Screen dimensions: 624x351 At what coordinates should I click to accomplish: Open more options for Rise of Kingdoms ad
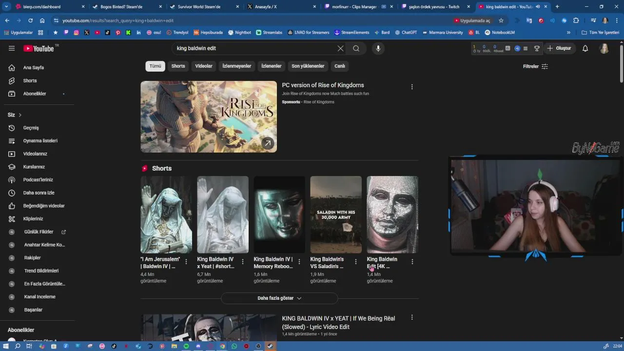[412, 87]
